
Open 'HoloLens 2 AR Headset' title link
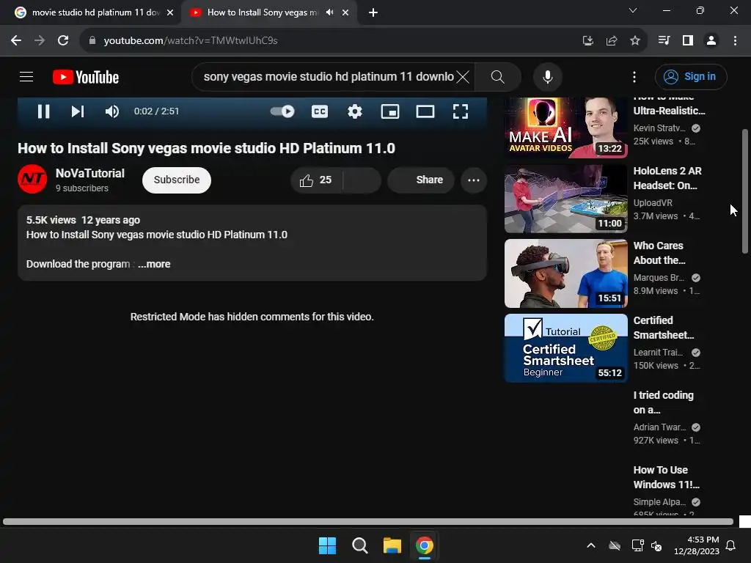point(667,178)
